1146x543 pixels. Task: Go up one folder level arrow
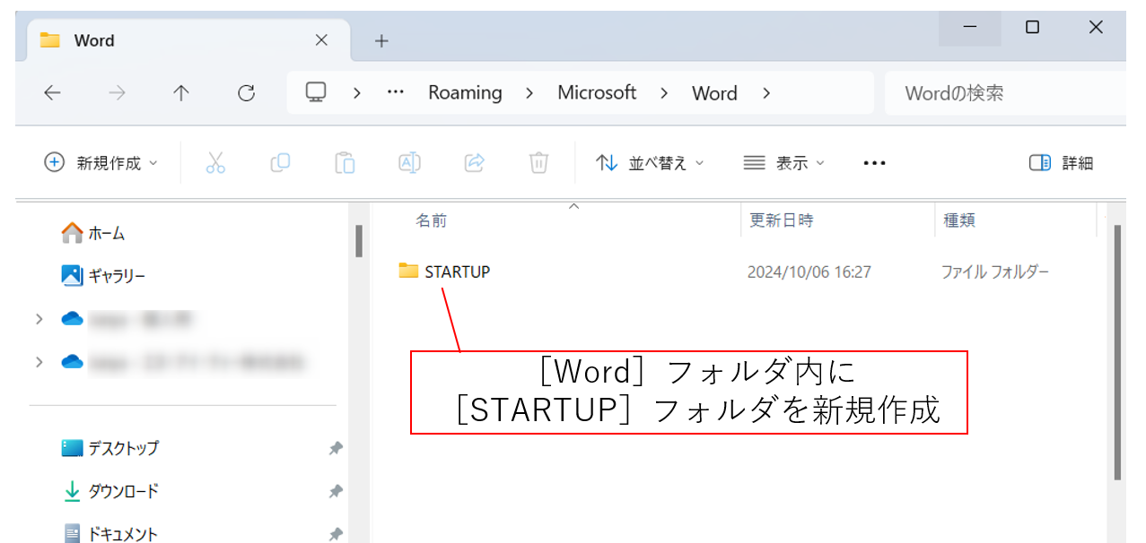[x=181, y=93]
